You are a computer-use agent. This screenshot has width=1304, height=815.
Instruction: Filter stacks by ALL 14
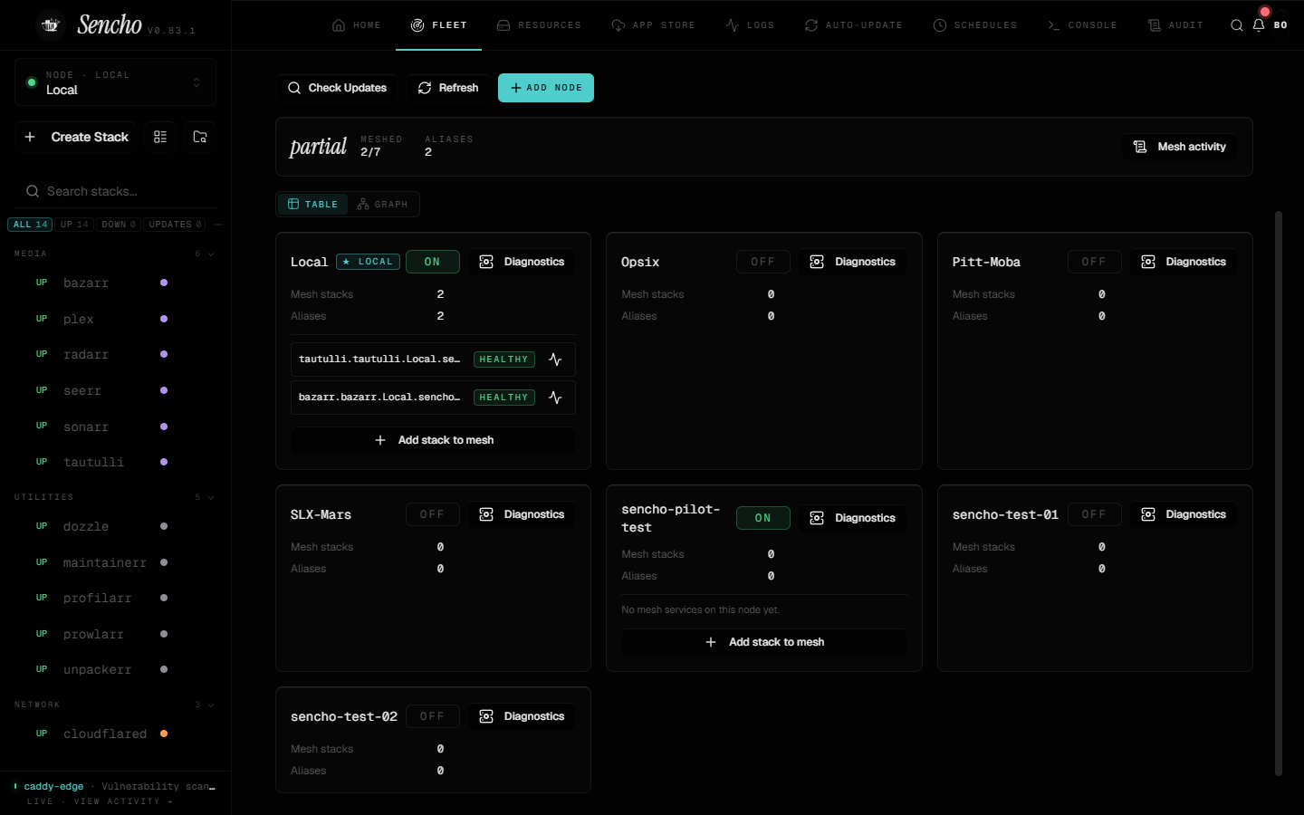[30, 225]
